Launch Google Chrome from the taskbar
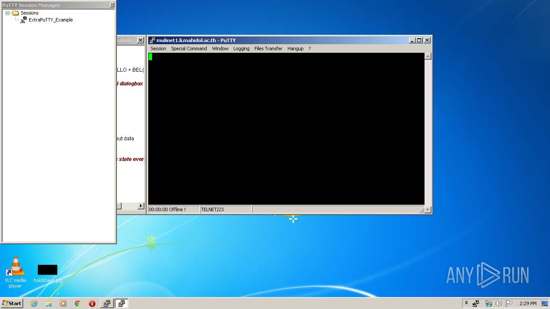 coord(78,303)
